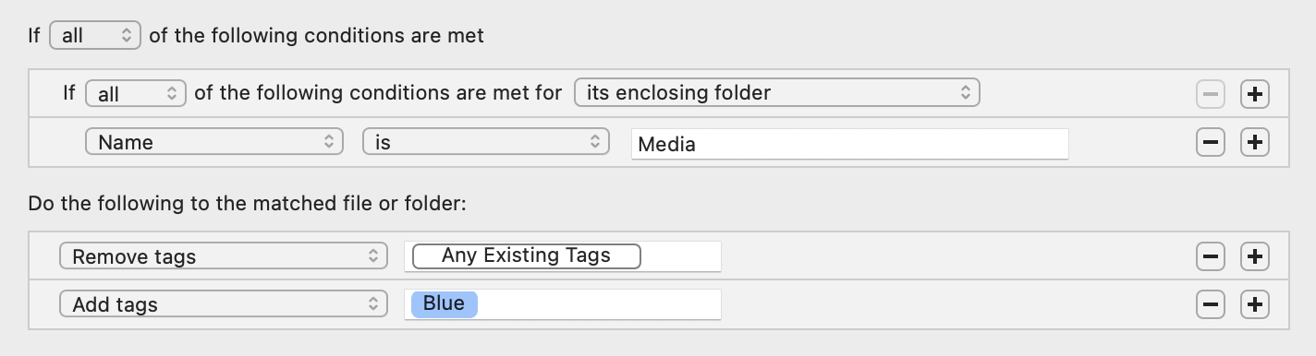Select the 'Any Existing Tags' token
This screenshot has height=356, width=1316.
pyautogui.click(x=527, y=255)
